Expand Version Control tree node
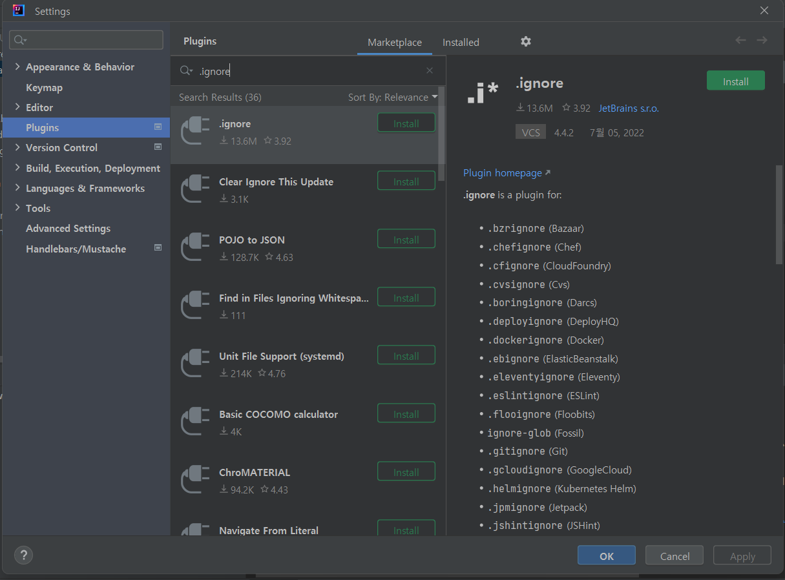 pyautogui.click(x=17, y=147)
